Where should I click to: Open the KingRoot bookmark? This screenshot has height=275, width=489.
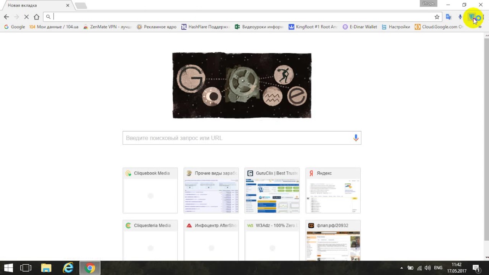[x=313, y=27]
